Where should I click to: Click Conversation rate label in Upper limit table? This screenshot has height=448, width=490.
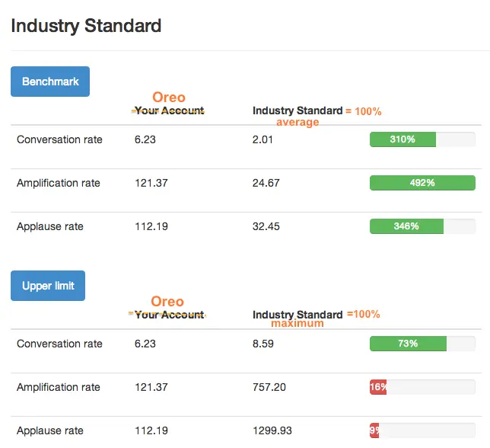pos(59,344)
